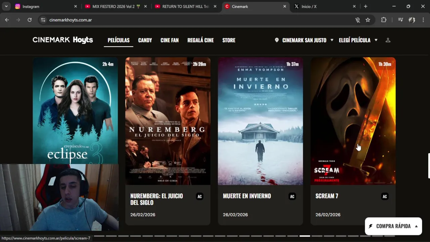Click the forward navigation arrow
Screen dimensions: 430x242
pyautogui.click(x=18, y=20)
